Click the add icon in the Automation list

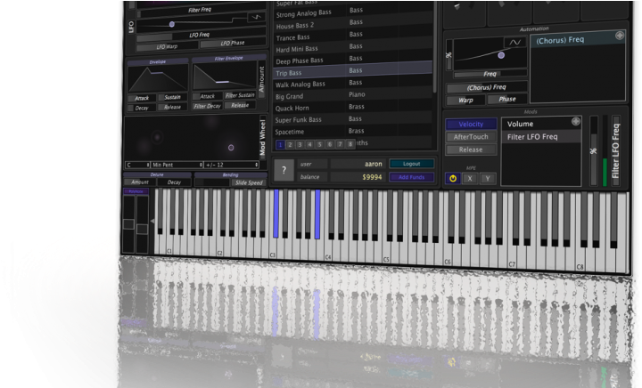tap(620, 36)
